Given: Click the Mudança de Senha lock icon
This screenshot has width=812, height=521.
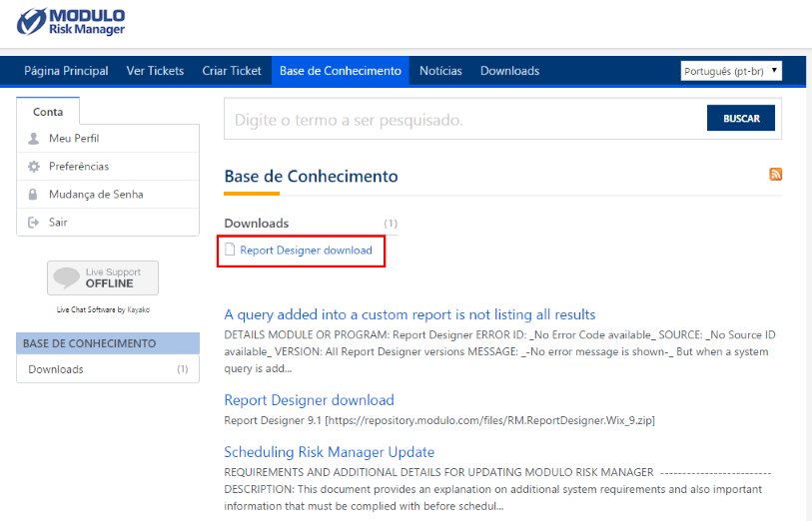Looking at the screenshot, I should [x=33, y=194].
